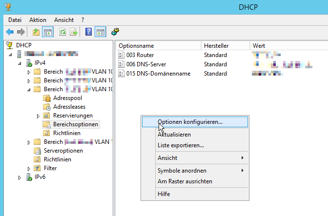
Task: Open Help via blue question mark icon
Action: [x=89, y=32]
